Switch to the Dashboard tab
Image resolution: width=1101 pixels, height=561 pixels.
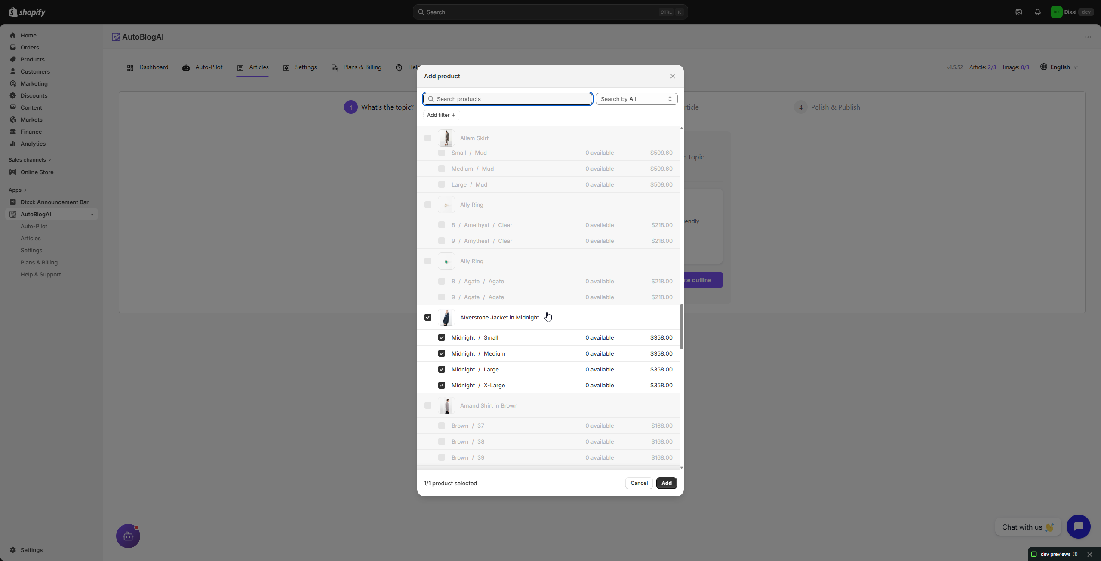click(x=148, y=67)
